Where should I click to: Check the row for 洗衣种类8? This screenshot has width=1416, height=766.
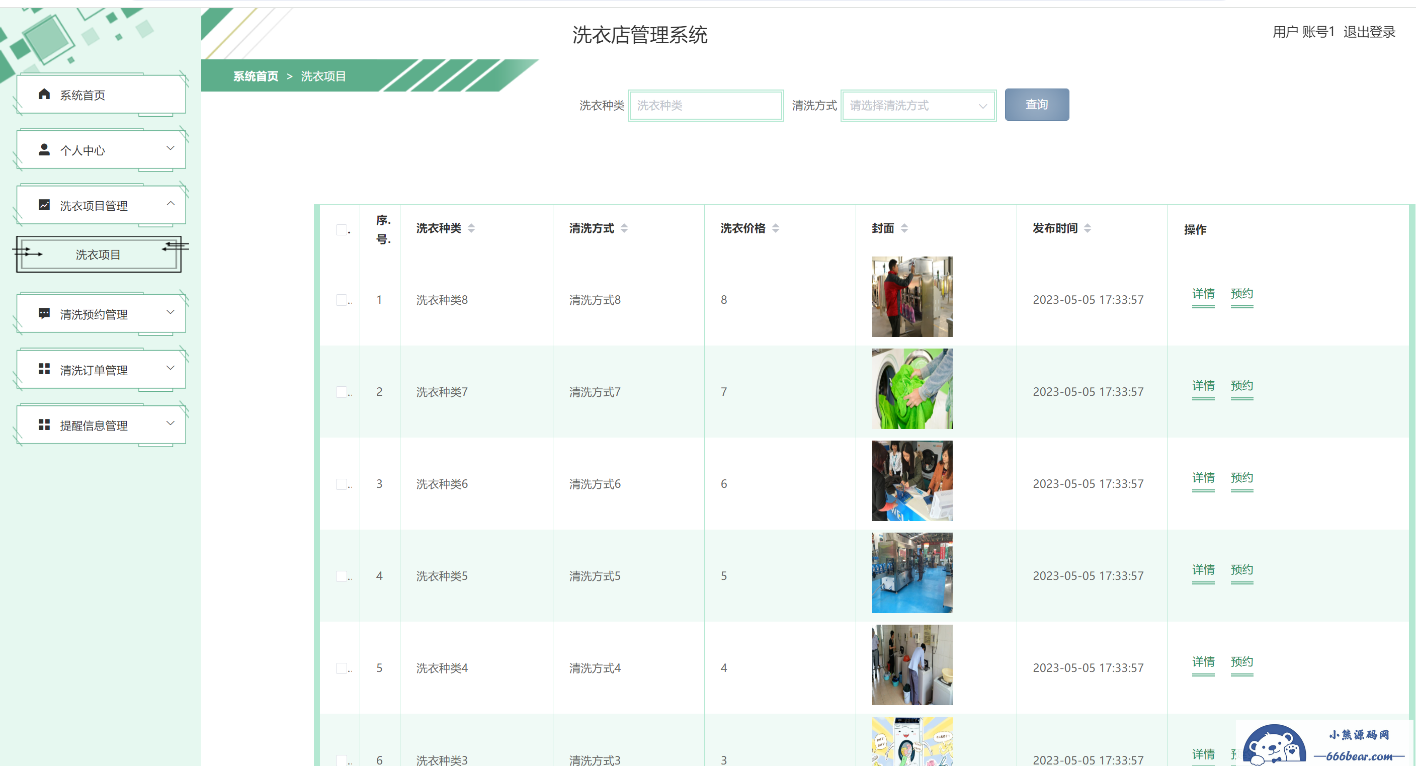pos(342,300)
